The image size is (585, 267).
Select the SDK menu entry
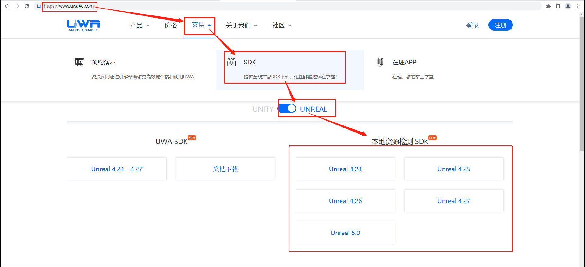[290, 70]
